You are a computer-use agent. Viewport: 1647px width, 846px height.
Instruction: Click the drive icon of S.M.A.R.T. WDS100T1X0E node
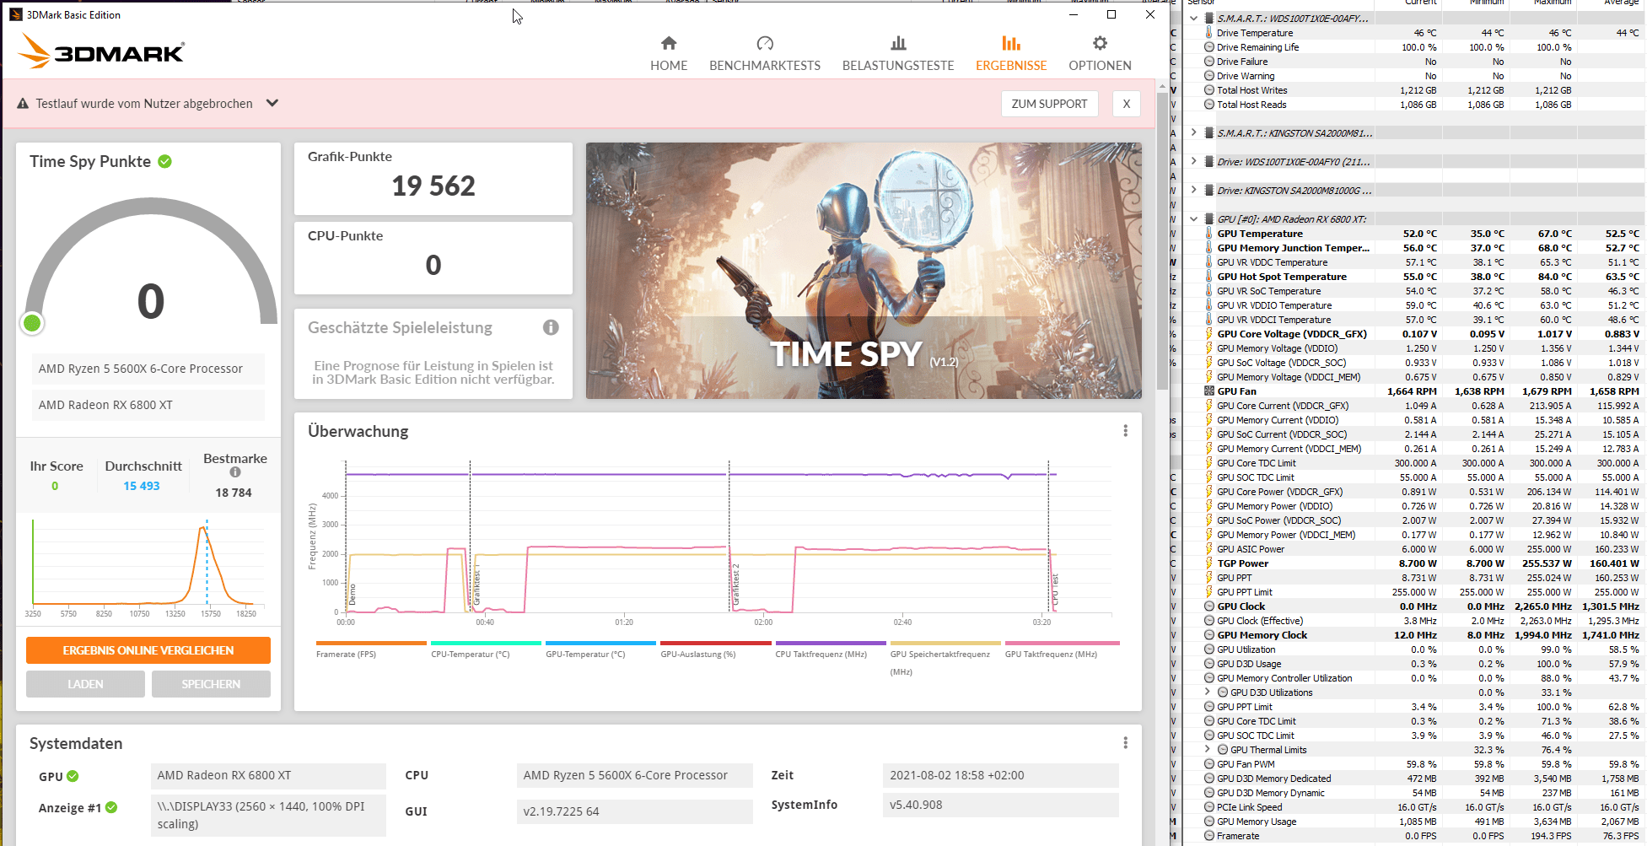(1209, 18)
